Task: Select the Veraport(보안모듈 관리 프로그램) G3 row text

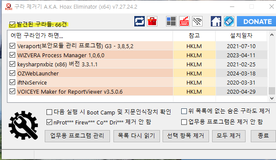Action: tap(75, 46)
